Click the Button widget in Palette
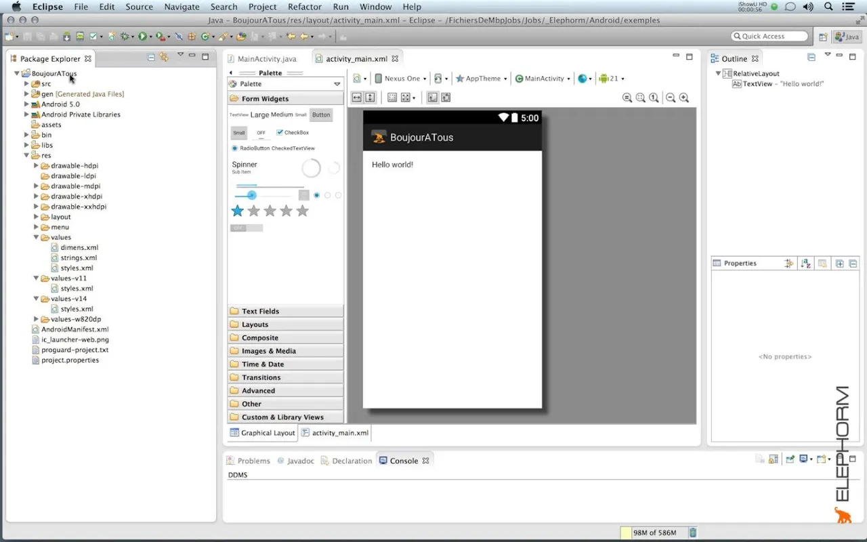The height and width of the screenshot is (542, 867). point(321,115)
